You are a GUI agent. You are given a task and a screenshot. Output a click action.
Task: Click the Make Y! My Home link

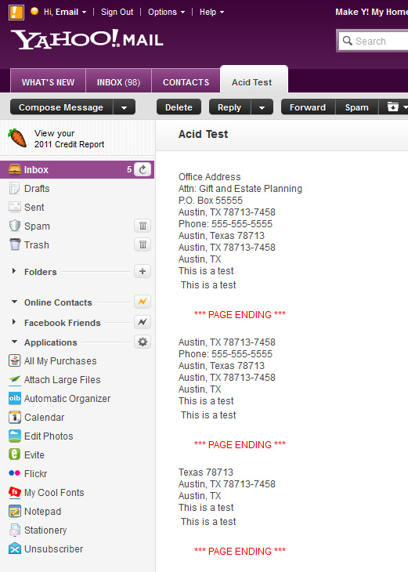coord(371,12)
